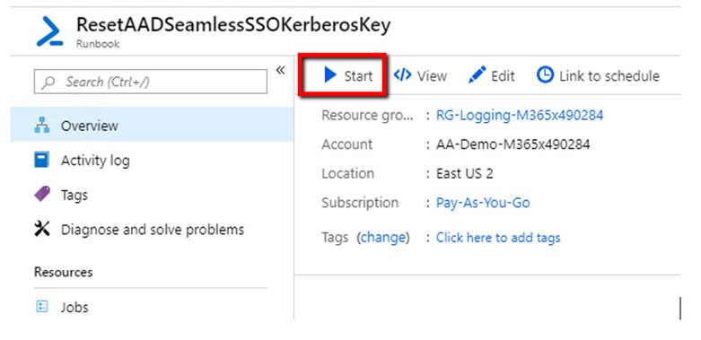Click the Activity log book icon
Screen dimensions: 701x340
tap(41, 160)
